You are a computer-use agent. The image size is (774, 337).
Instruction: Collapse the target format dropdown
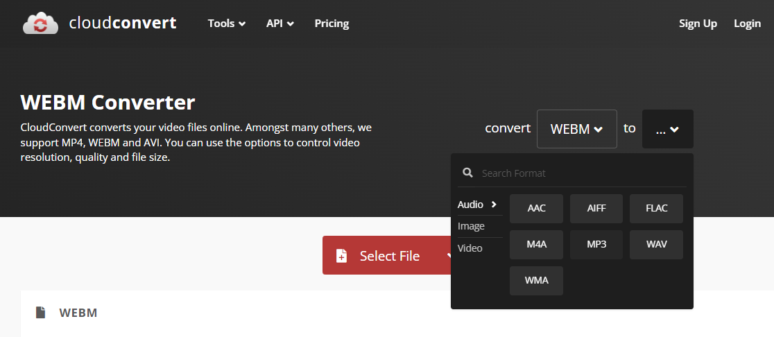tap(667, 129)
